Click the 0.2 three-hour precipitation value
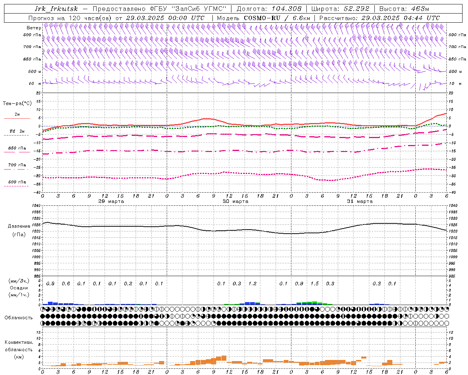 pyautogui.click(x=128, y=283)
